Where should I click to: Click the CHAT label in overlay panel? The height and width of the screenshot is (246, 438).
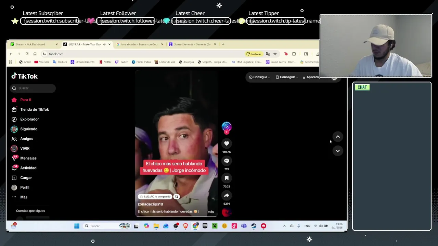(362, 87)
